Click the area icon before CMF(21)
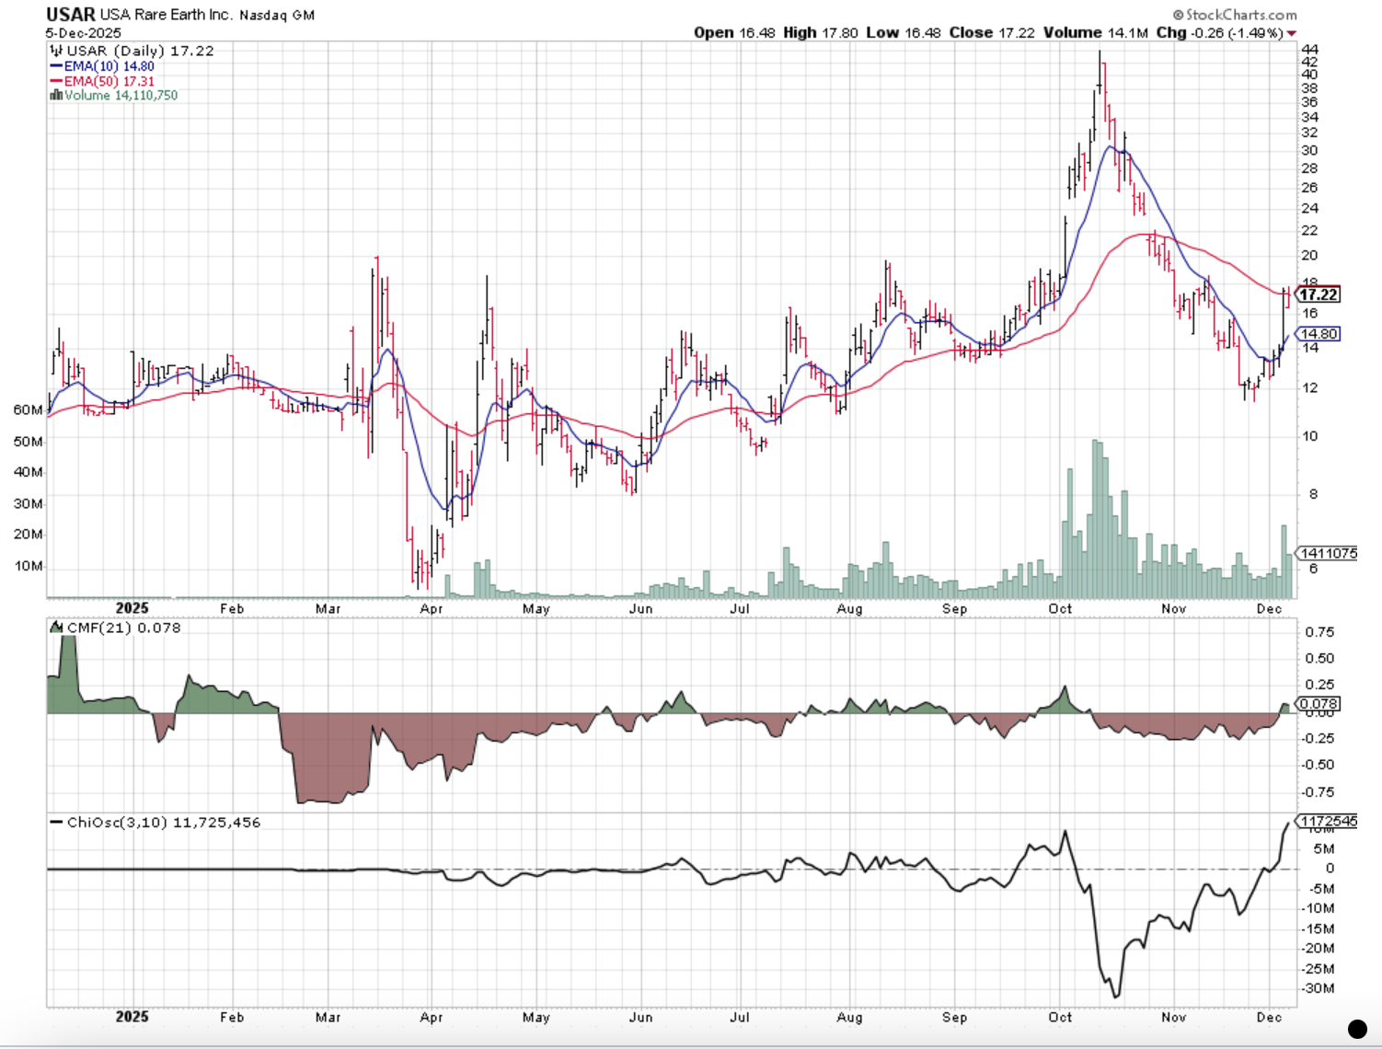The width and height of the screenshot is (1382, 1049). 56,628
